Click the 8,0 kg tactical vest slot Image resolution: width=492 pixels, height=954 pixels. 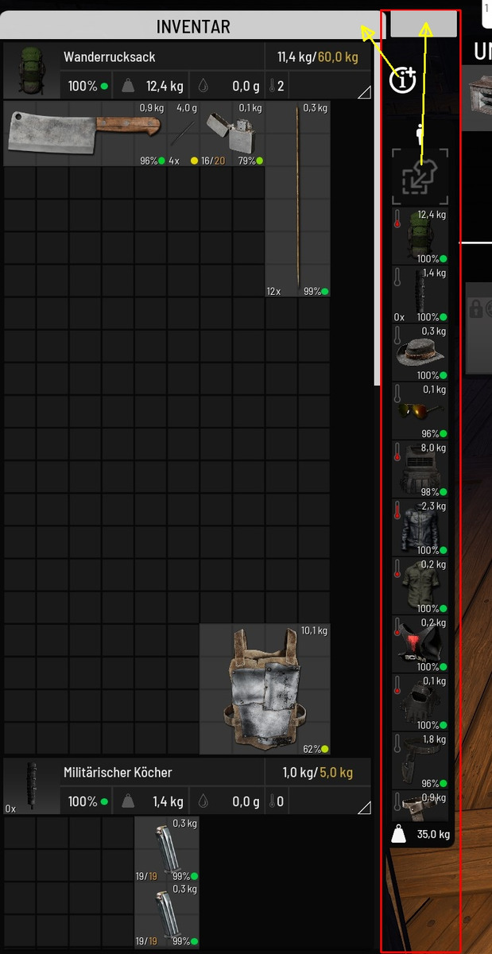click(x=420, y=469)
